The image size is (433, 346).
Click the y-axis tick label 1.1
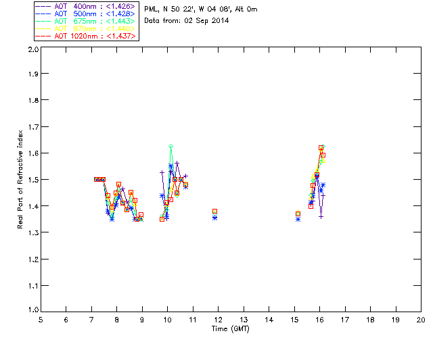(33, 286)
